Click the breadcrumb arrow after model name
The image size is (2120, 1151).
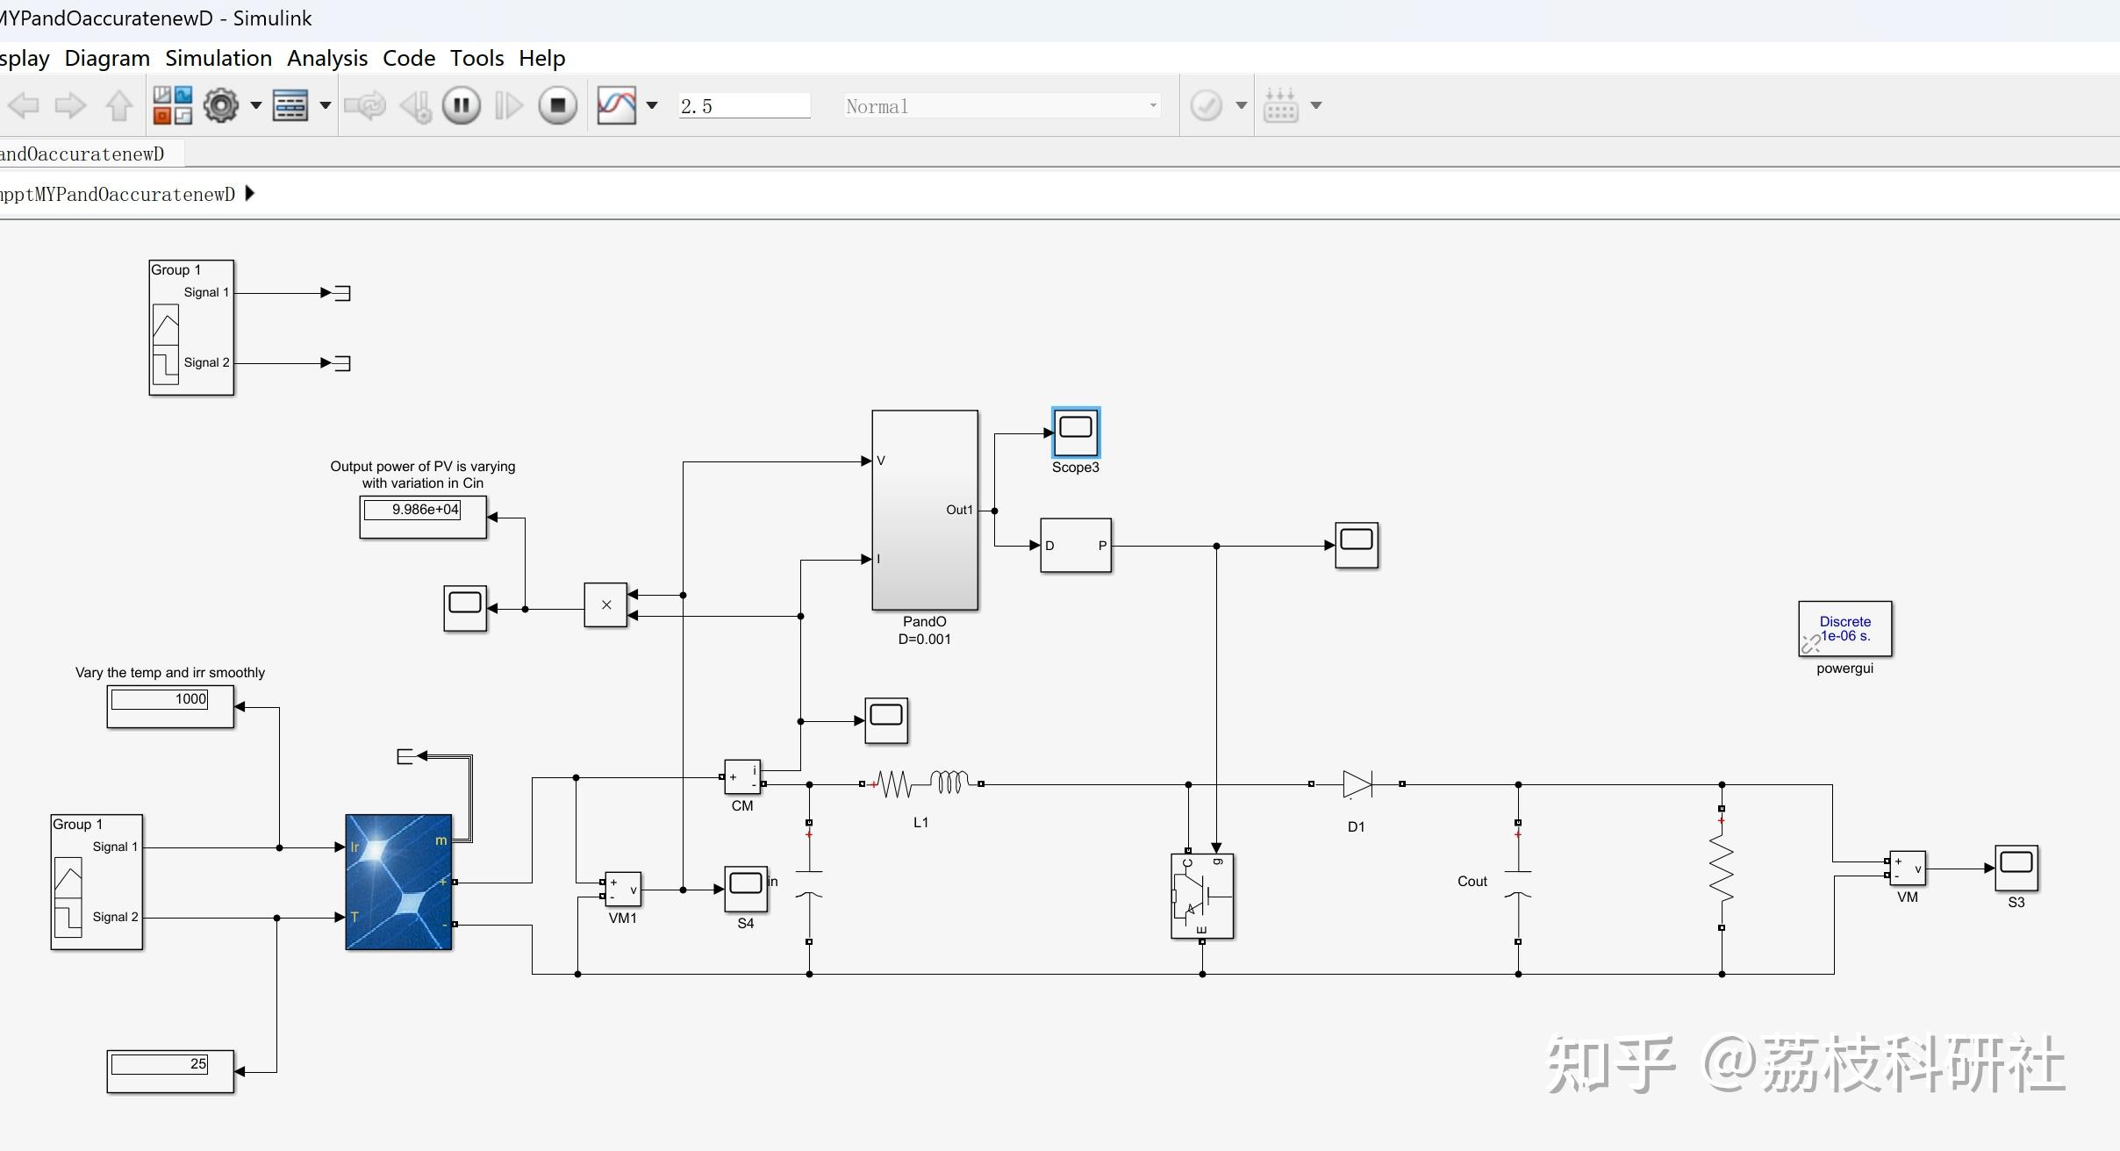[250, 194]
